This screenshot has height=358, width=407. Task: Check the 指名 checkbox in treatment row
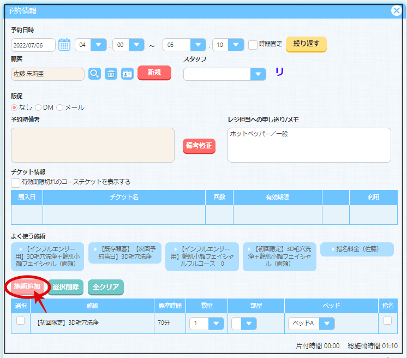pyautogui.click(x=387, y=321)
